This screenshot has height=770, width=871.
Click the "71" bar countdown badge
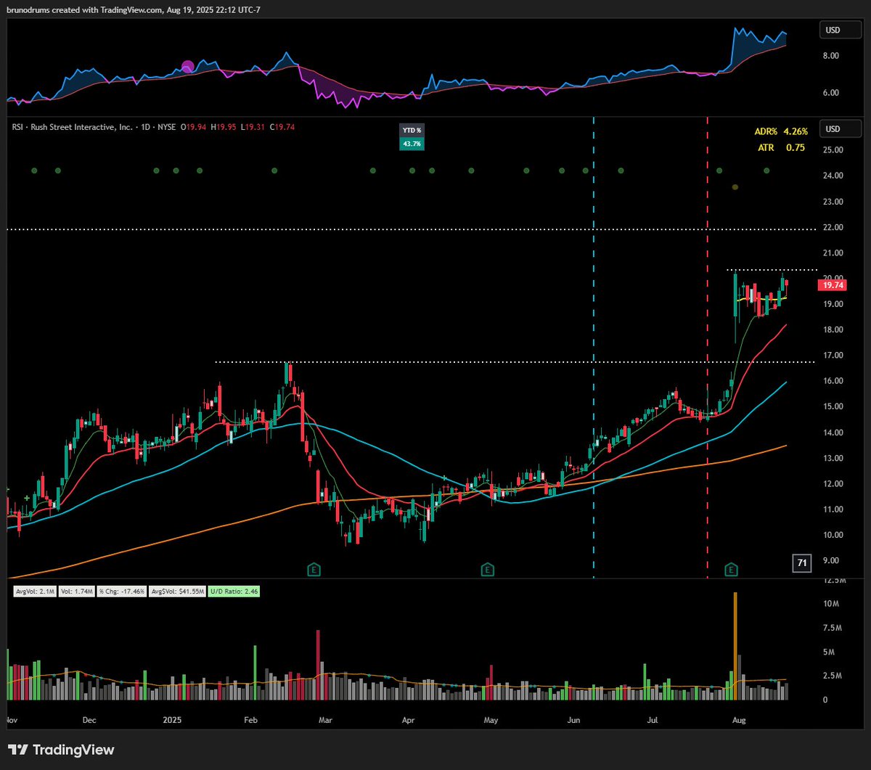coord(801,563)
